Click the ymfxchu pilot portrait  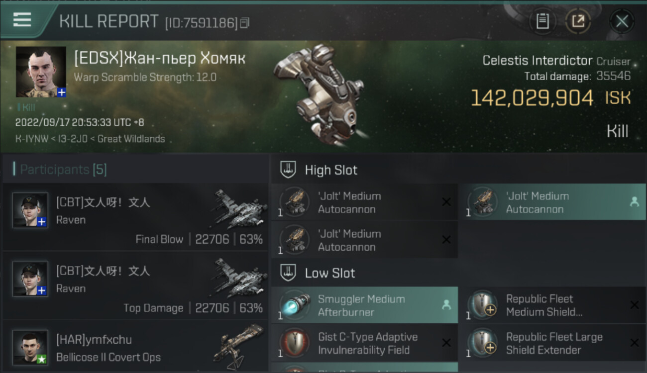point(30,347)
